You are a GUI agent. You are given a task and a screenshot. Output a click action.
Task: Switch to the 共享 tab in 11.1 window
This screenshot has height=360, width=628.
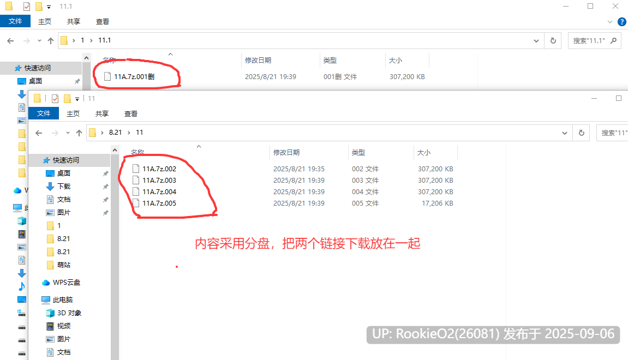click(x=73, y=22)
